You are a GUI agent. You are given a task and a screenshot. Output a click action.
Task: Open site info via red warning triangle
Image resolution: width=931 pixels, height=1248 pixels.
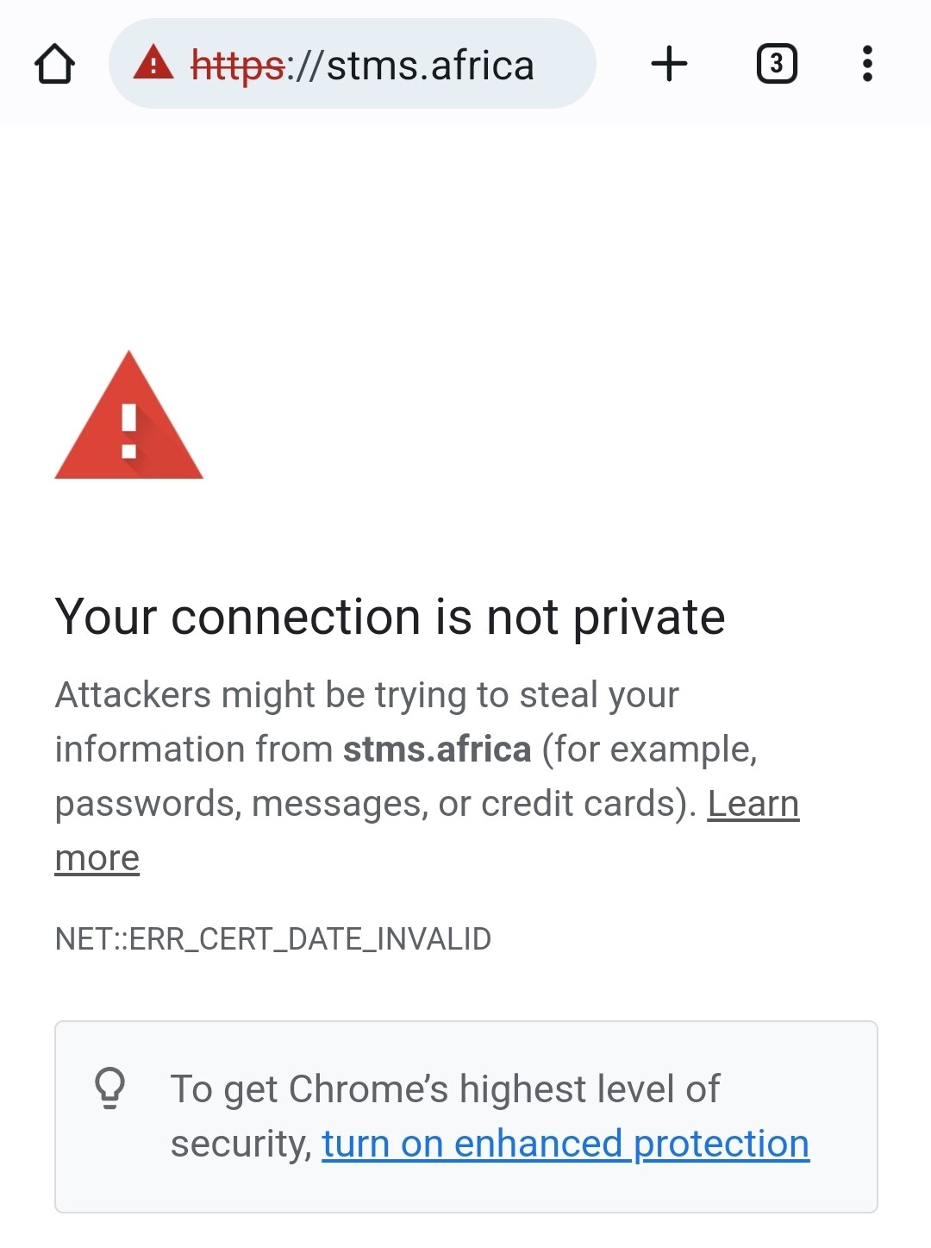[x=153, y=64]
